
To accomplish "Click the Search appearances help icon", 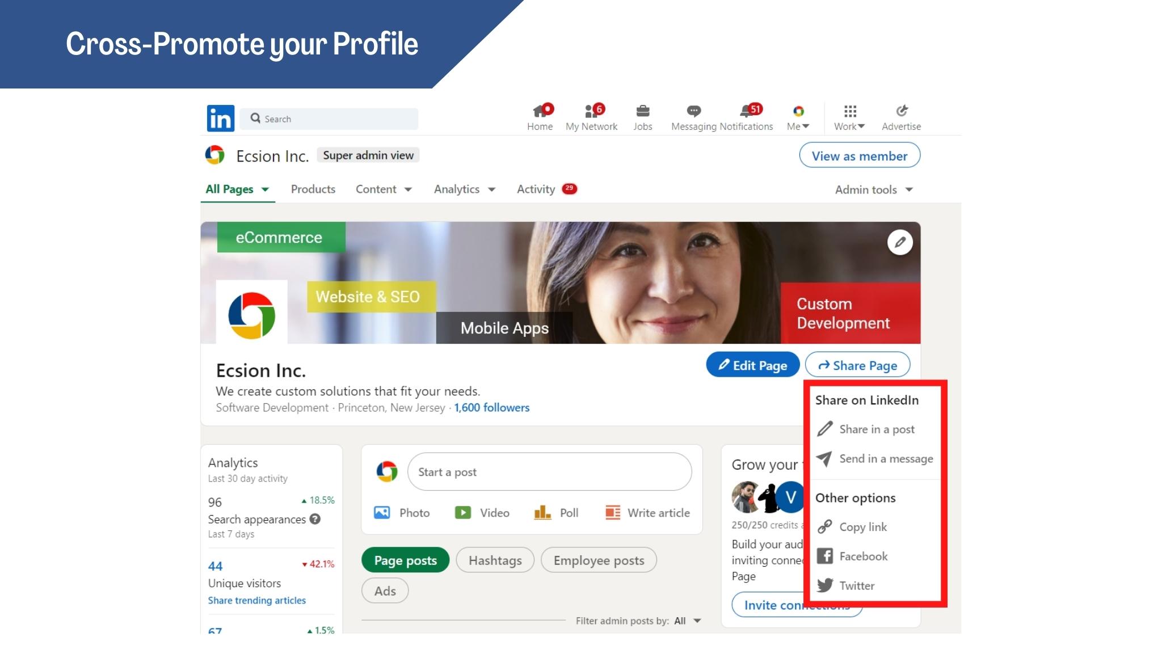I will coord(315,519).
